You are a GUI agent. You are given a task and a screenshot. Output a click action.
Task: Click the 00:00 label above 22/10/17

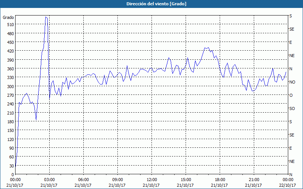[x=288, y=180]
